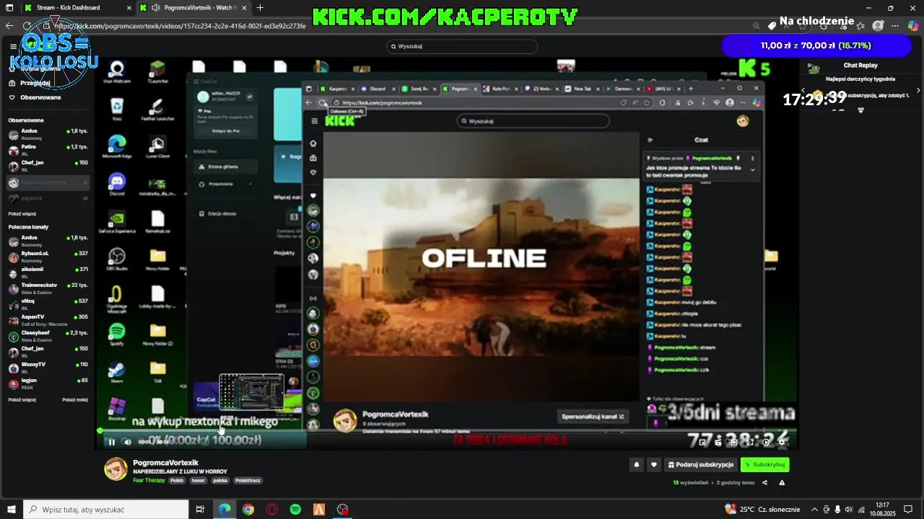
Task: Open PogromcaVortexik channel avatar
Action: tap(115, 469)
